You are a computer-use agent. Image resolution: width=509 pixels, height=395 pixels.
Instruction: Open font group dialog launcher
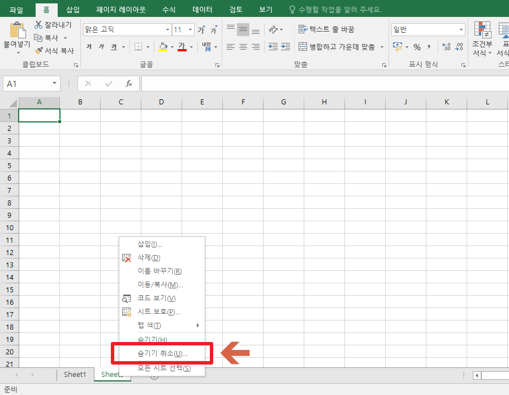click(217, 65)
